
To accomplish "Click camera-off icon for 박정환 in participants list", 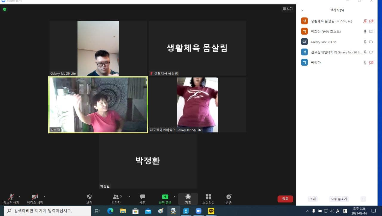I will tap(371, 63).
